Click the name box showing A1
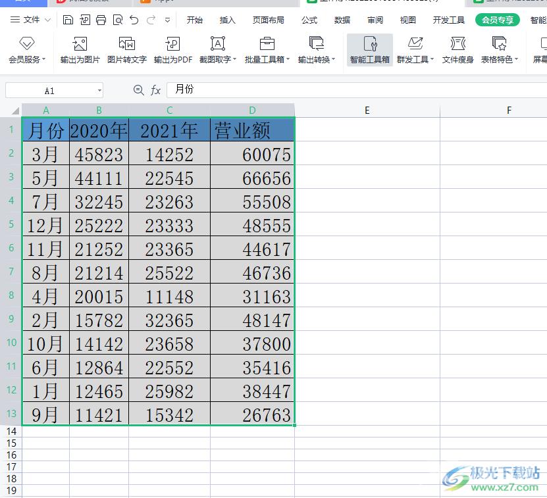This screenshot has width=547, height=498. [49, 91]
